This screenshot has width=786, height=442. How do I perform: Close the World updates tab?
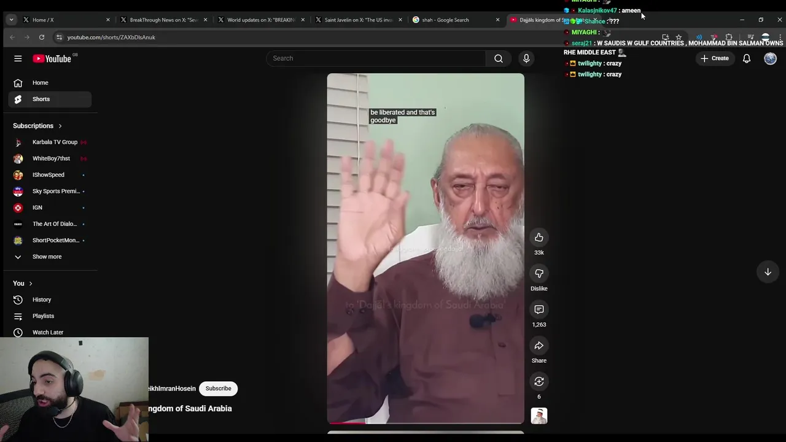pos(303,20)
